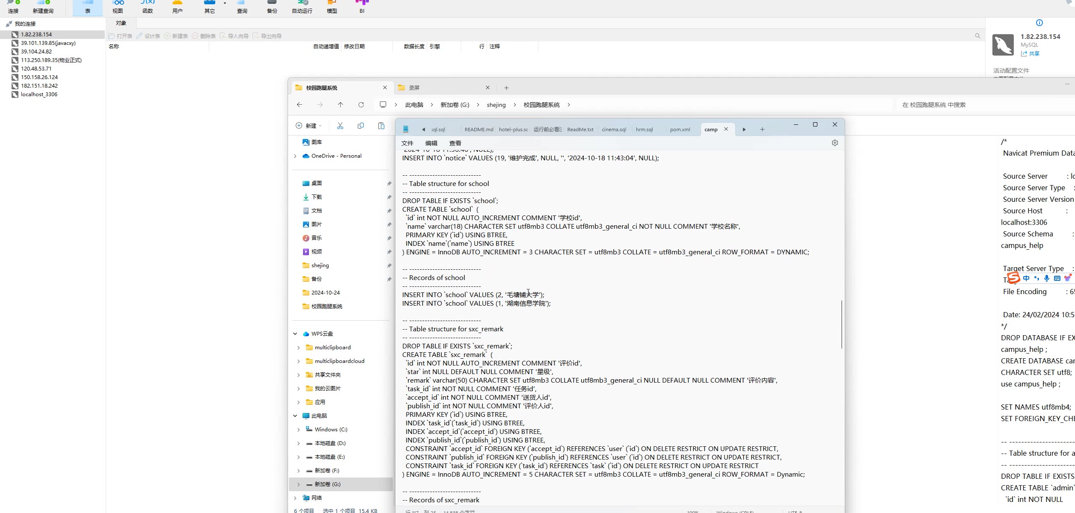The image size is (1075, 513).
Task: Select 下载 (Downloads) in Explorer sidebar
Action: coord(317,197)
